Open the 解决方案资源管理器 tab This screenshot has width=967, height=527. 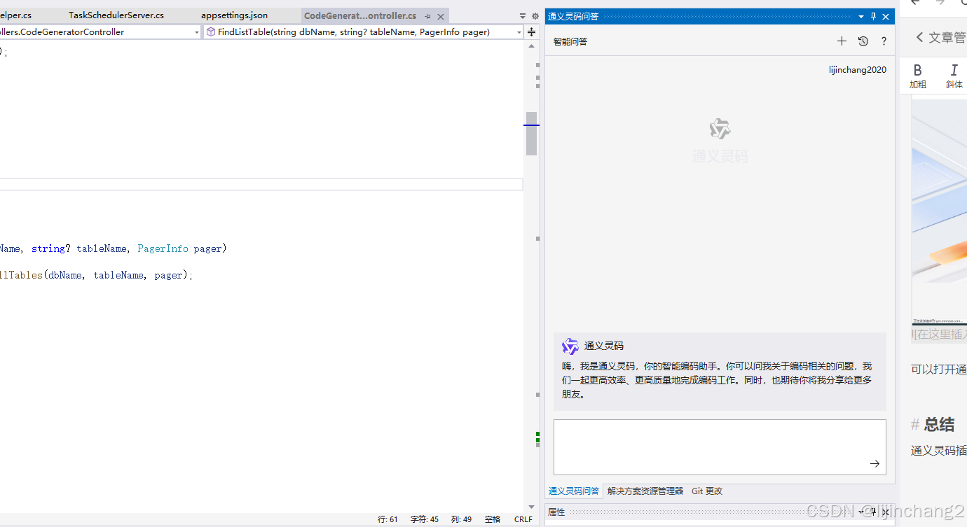645,491
